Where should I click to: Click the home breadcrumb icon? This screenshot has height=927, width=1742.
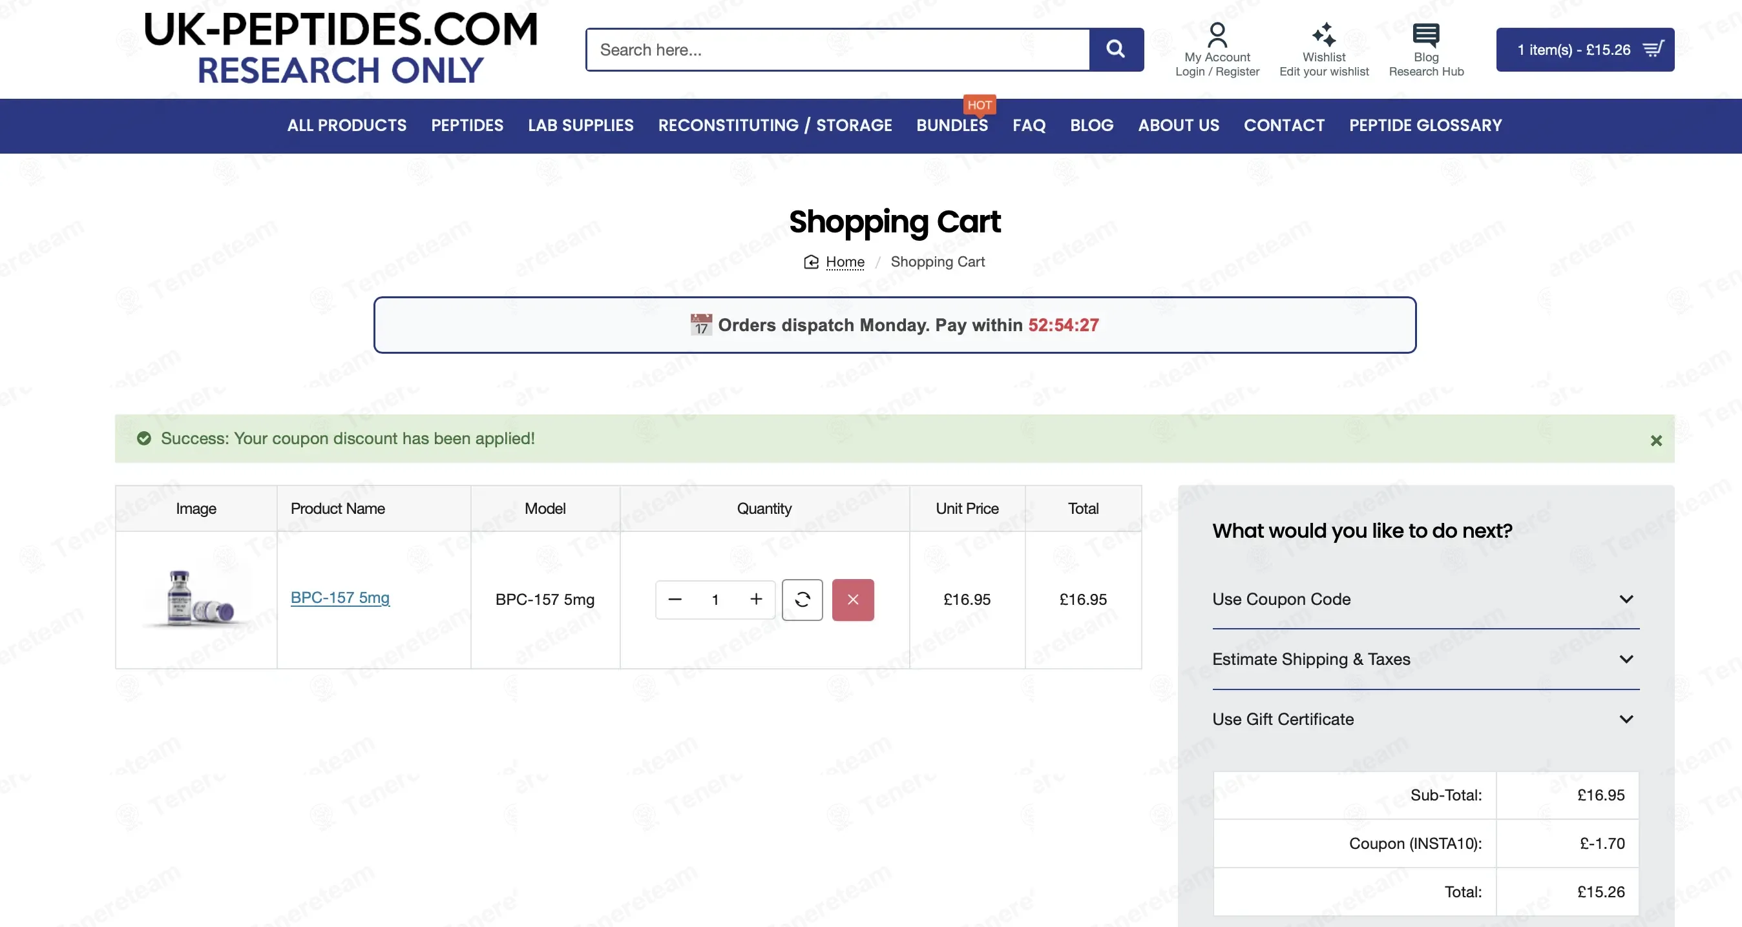pos(811,262)
